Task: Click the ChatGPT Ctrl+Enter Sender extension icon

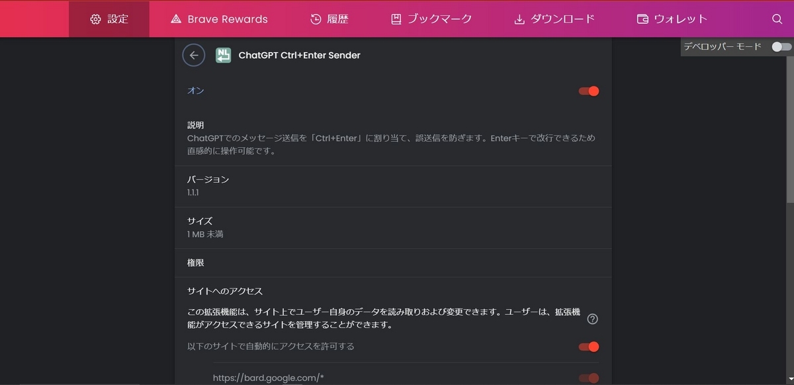Action: pos(223,55)
